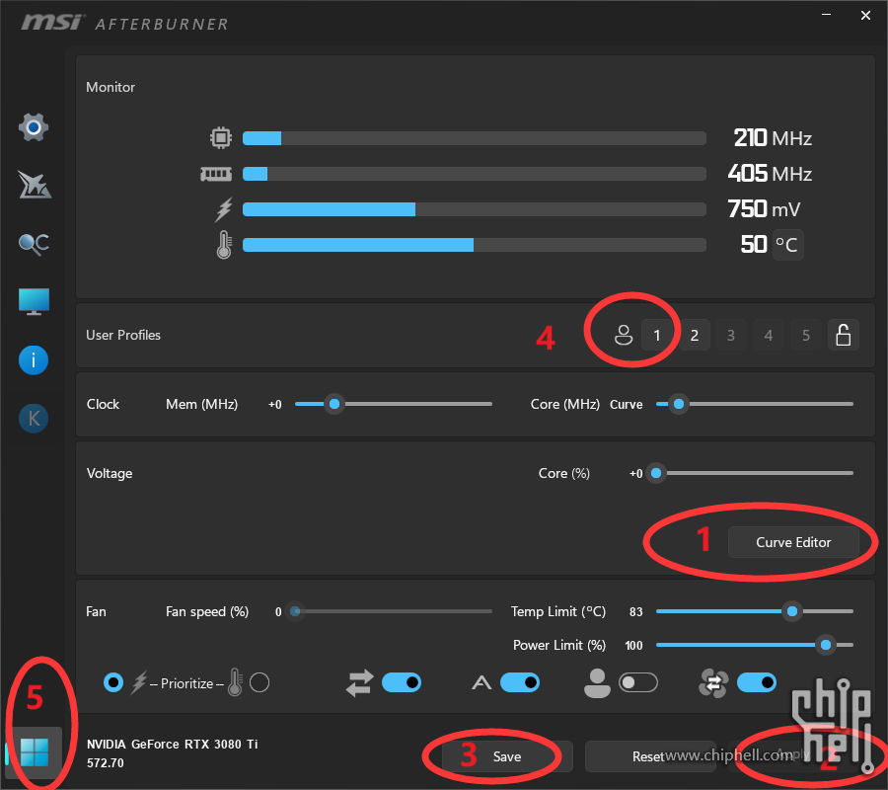Screen dimensions: 888x790
Task: Click the letter A auto icon
Action: [481, 683]
